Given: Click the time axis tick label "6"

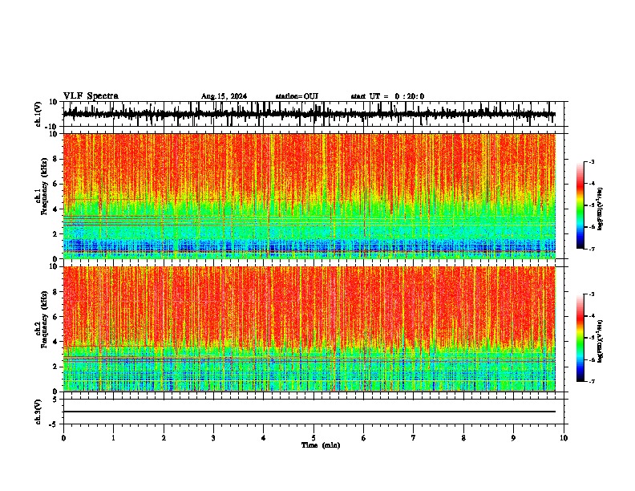Looking at the screenshot, I should [x=364, y=438].
